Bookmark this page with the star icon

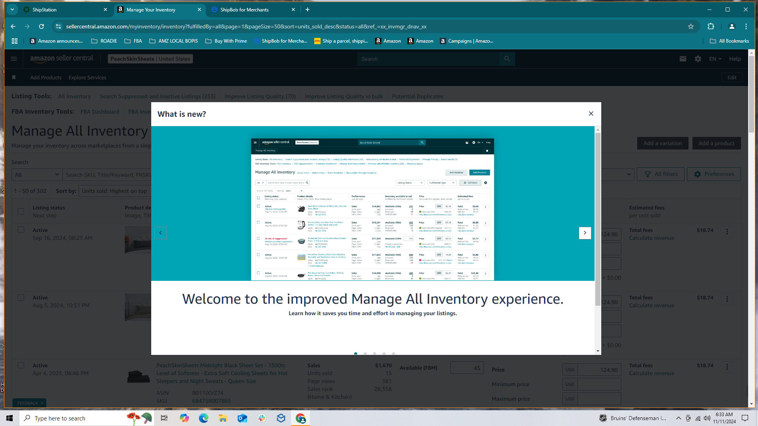point(691,26)
